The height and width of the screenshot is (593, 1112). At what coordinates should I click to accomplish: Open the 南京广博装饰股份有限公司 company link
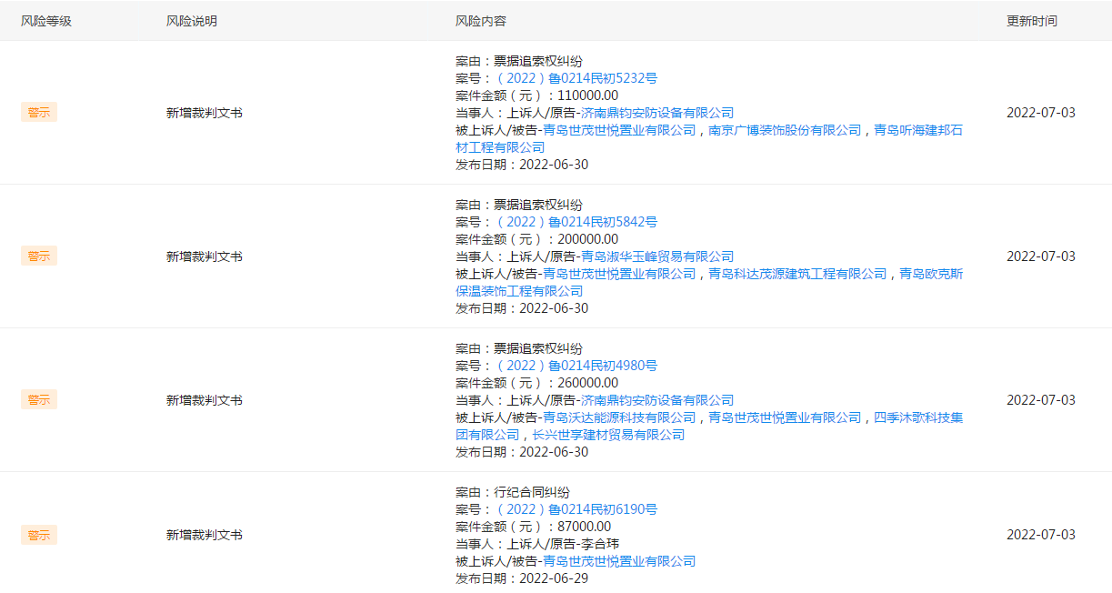[x=785, y=130]
